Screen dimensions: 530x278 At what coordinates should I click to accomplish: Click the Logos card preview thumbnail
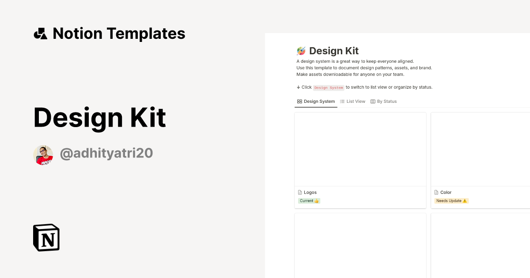tap(360, 149)
